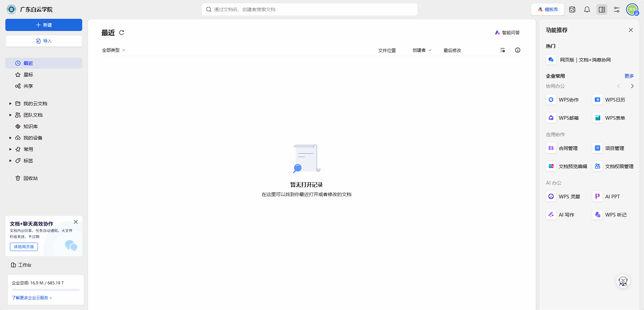Click the WPS协作 app icon
644x310 pixels.
(551, 100)
